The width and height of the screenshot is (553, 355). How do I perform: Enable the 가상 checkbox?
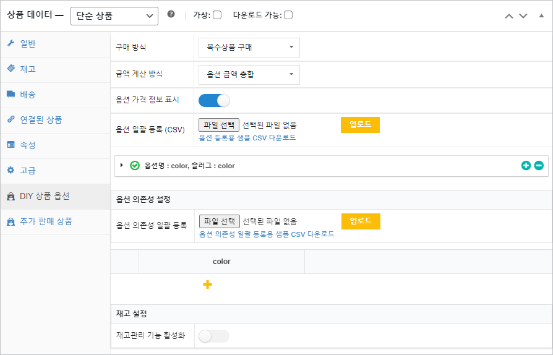point(217,15)
